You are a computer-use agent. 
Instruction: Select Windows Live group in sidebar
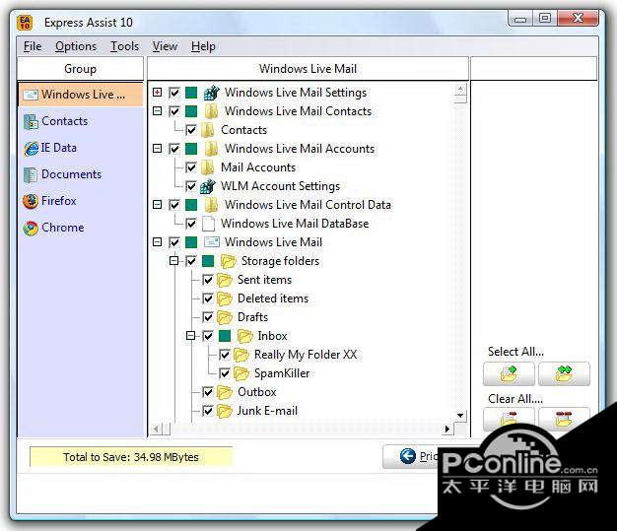click(x=80, y=95)
